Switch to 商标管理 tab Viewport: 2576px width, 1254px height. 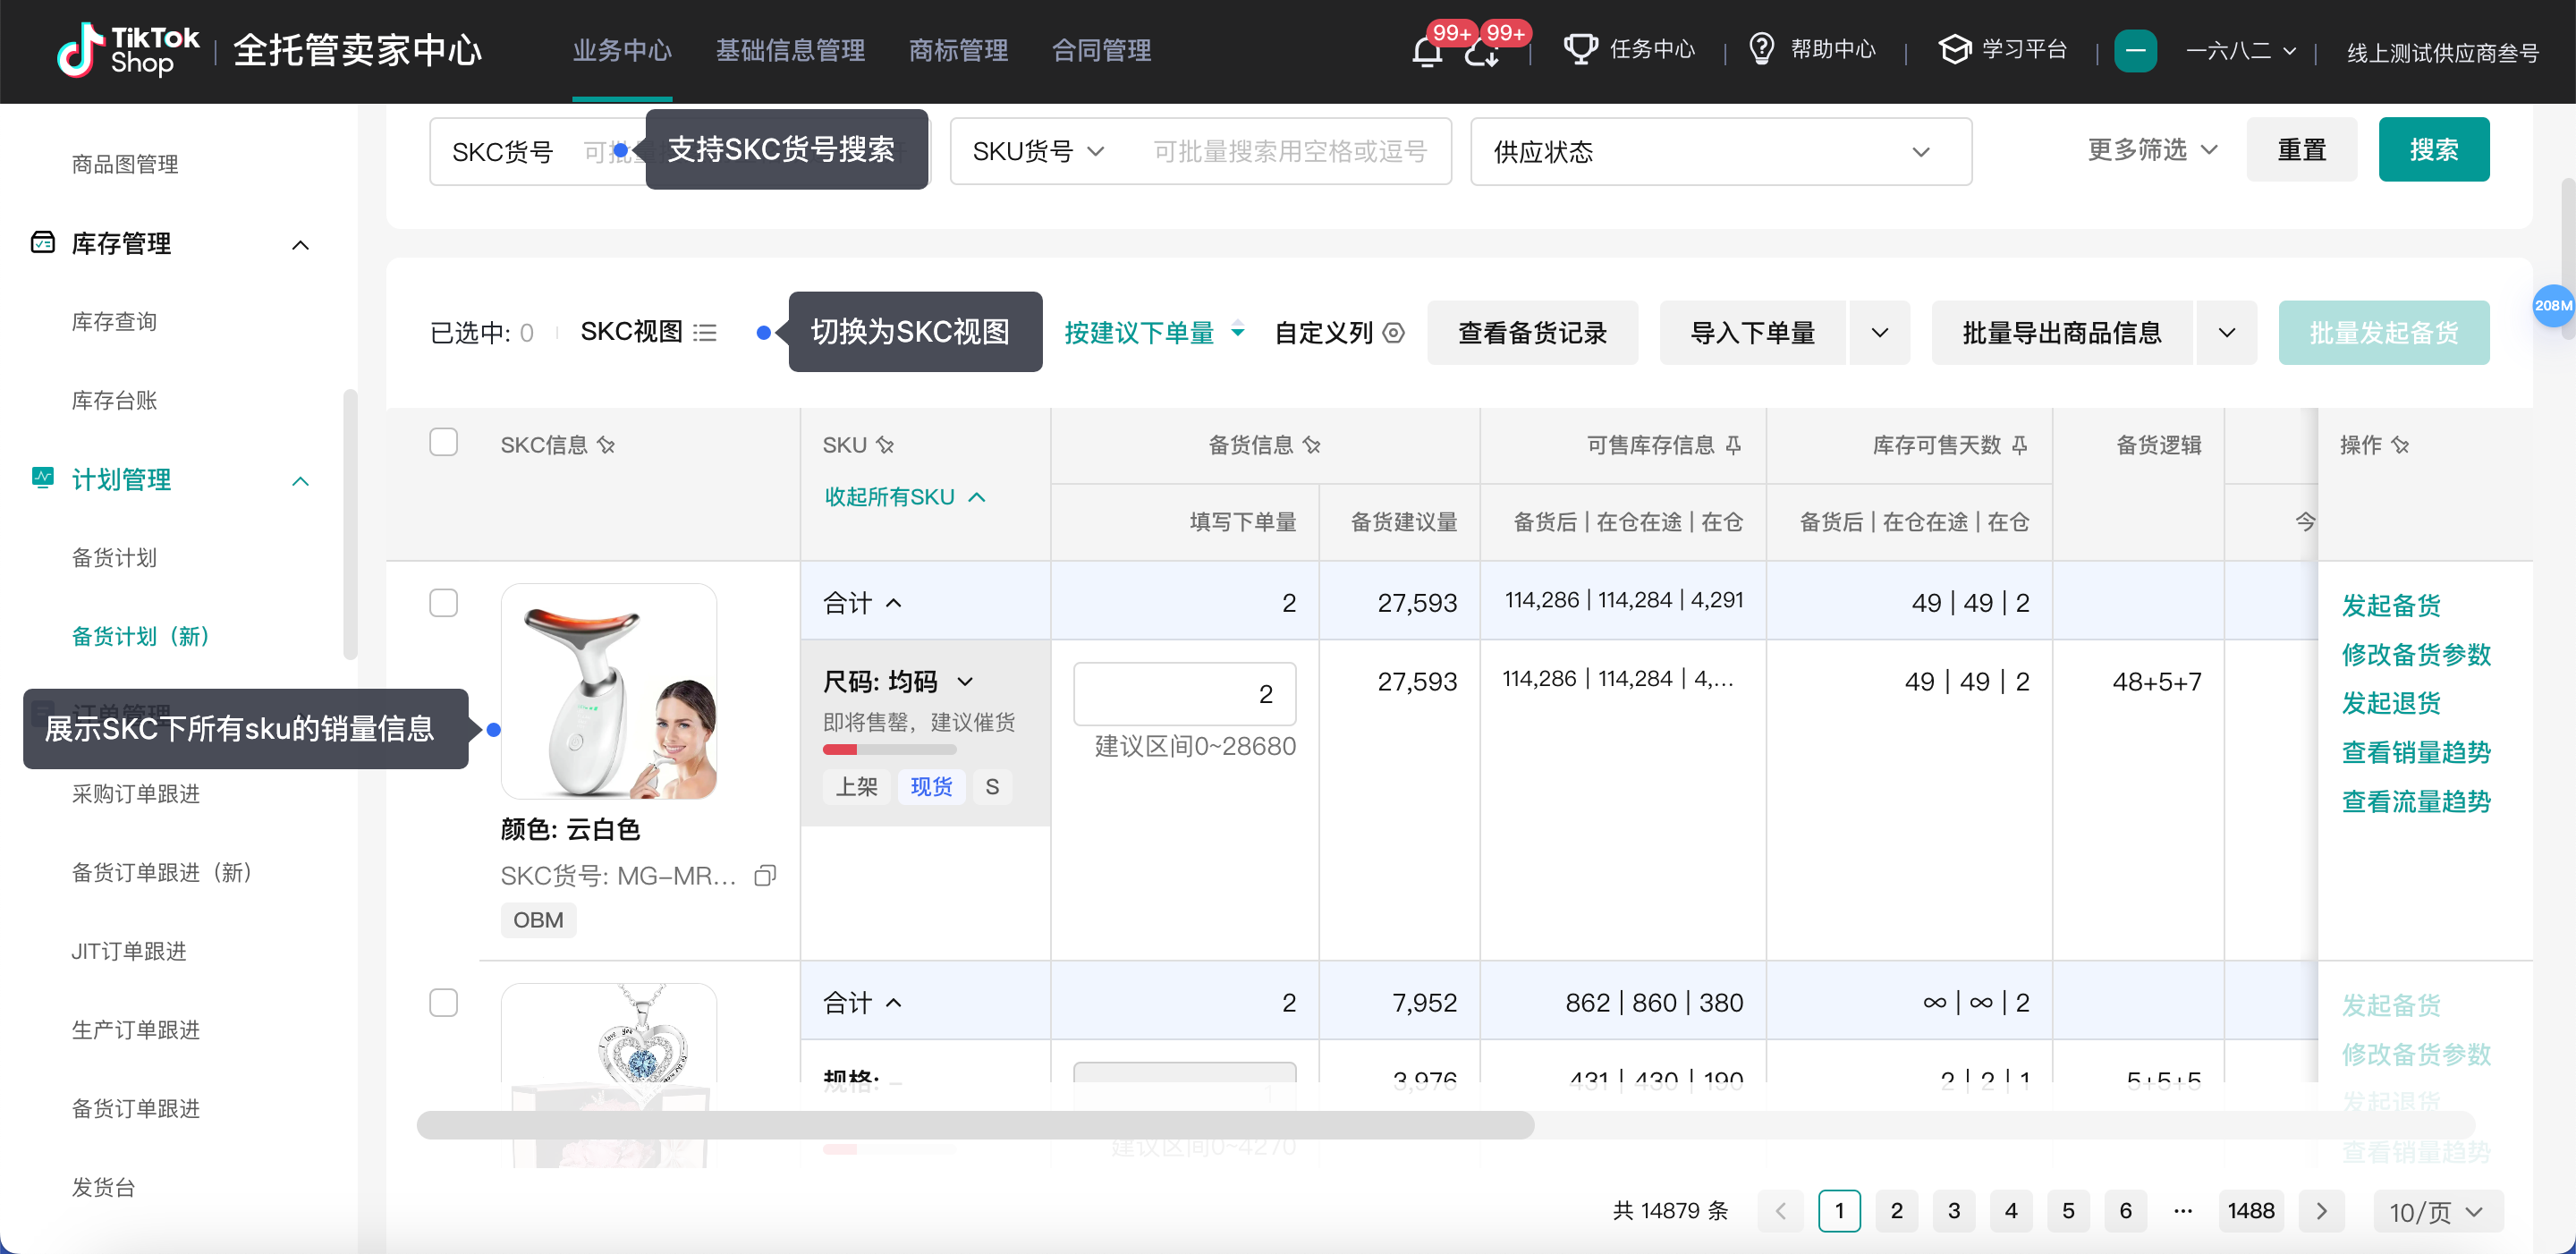point(958,50)
